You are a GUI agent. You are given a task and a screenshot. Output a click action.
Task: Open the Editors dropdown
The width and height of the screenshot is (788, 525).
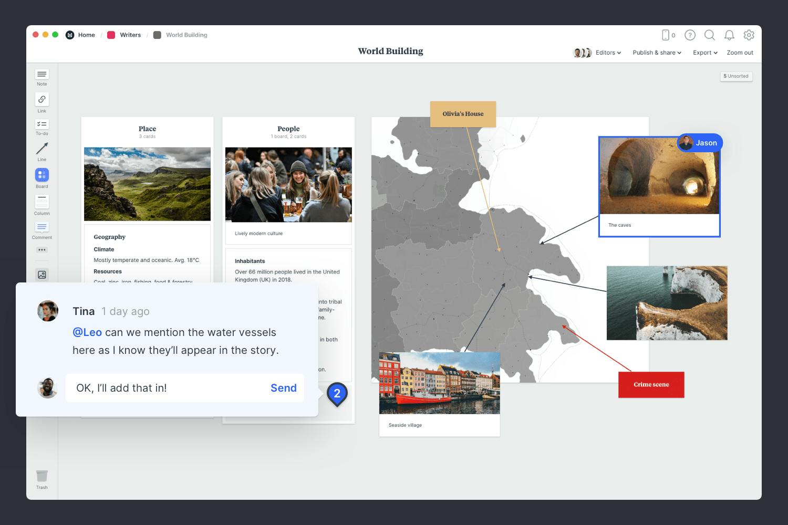608,52
